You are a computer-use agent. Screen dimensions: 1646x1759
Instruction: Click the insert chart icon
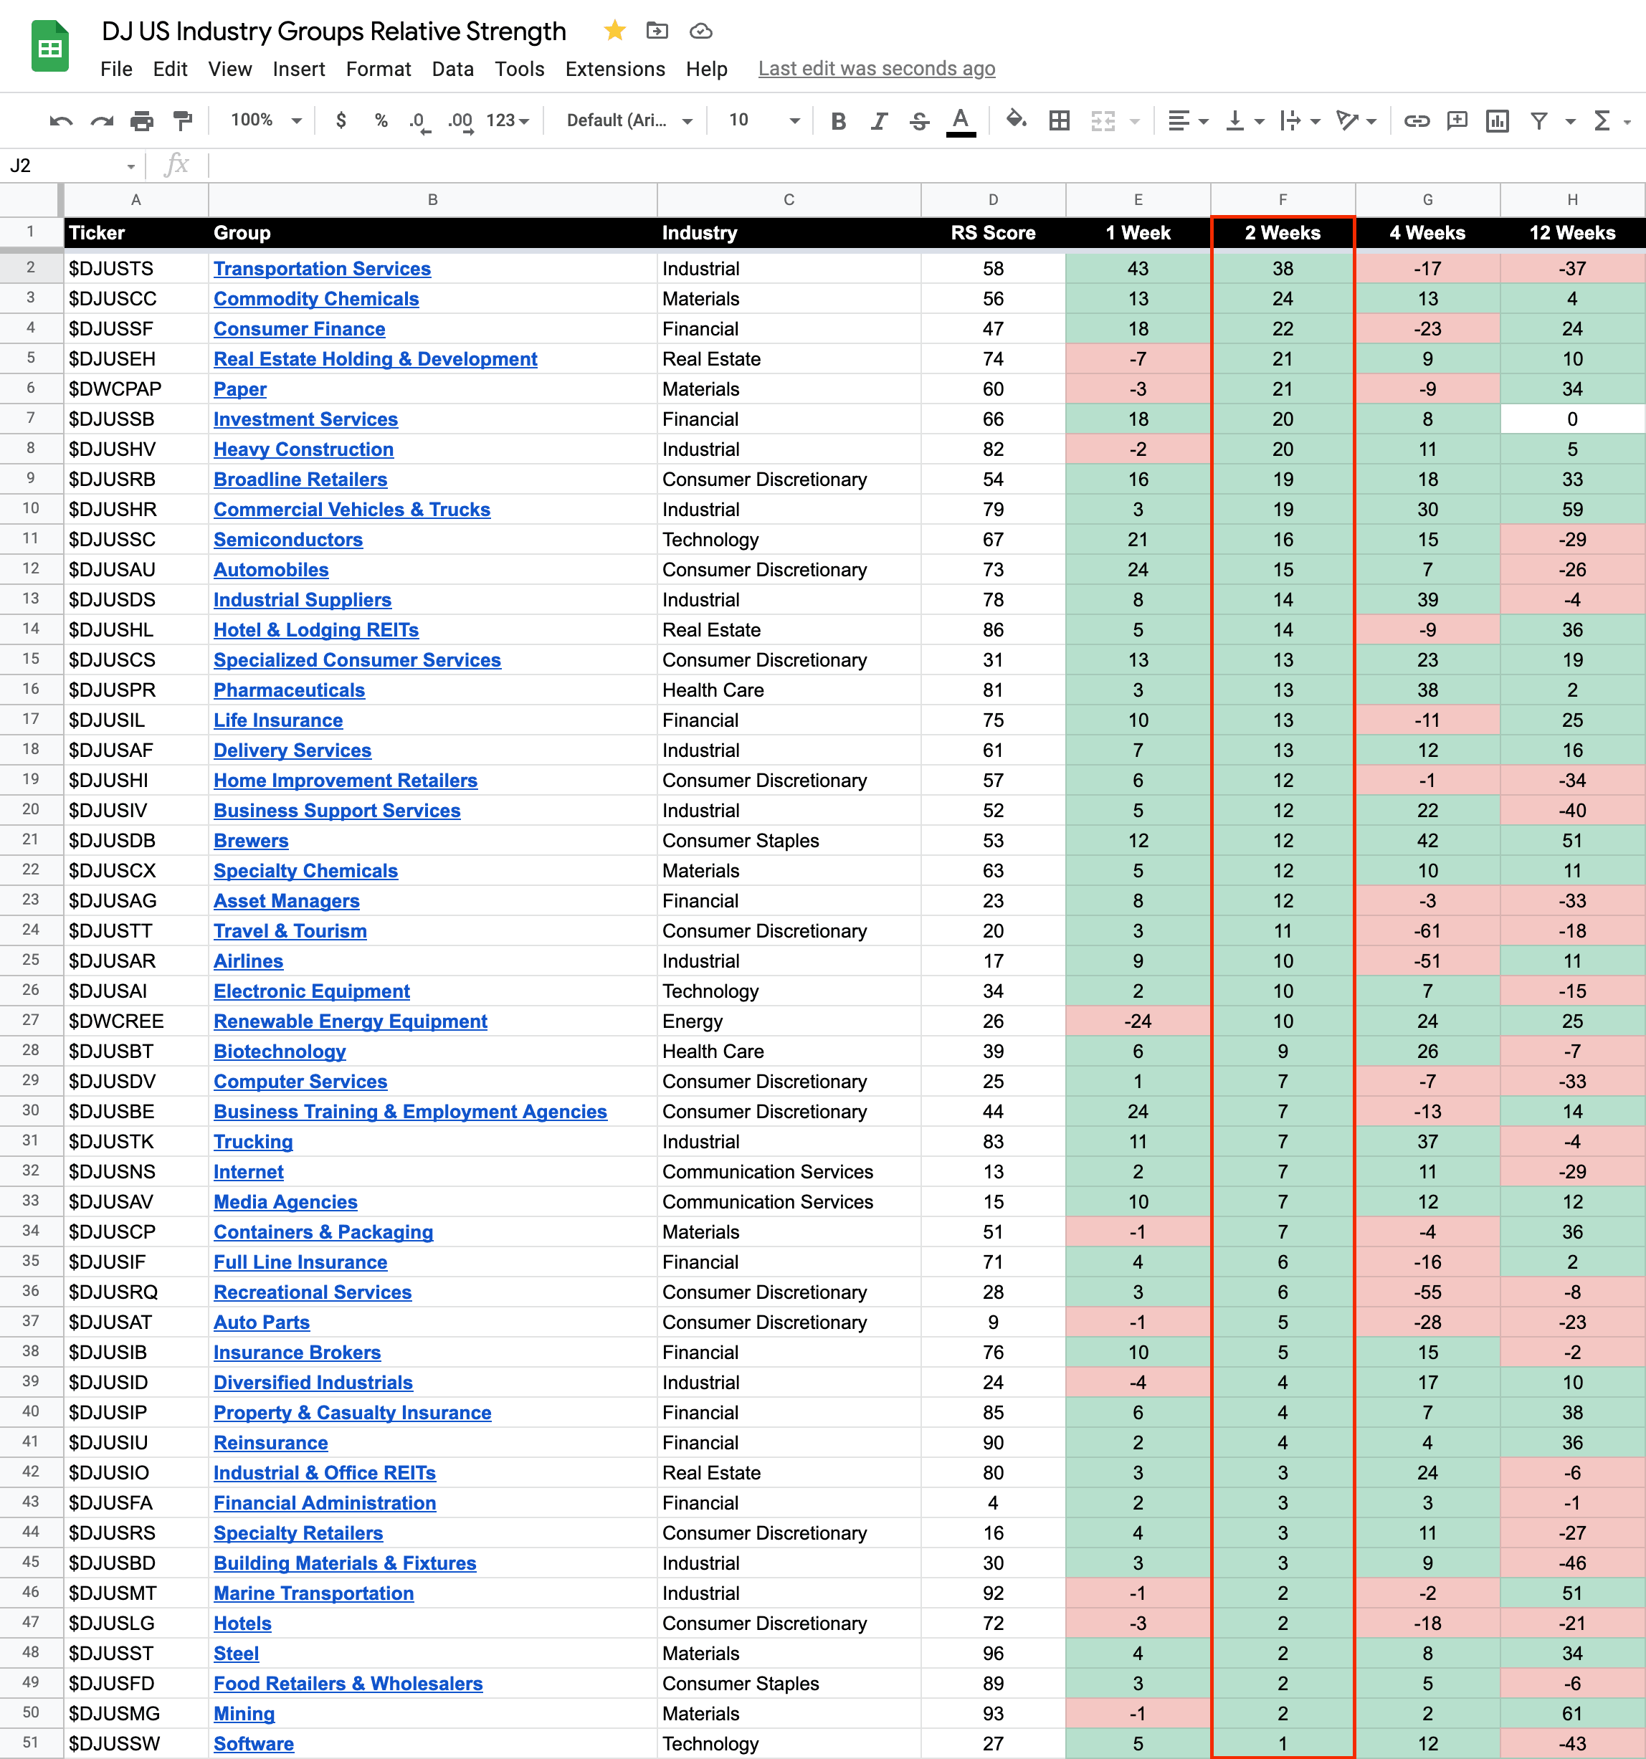pos(1498,120)
